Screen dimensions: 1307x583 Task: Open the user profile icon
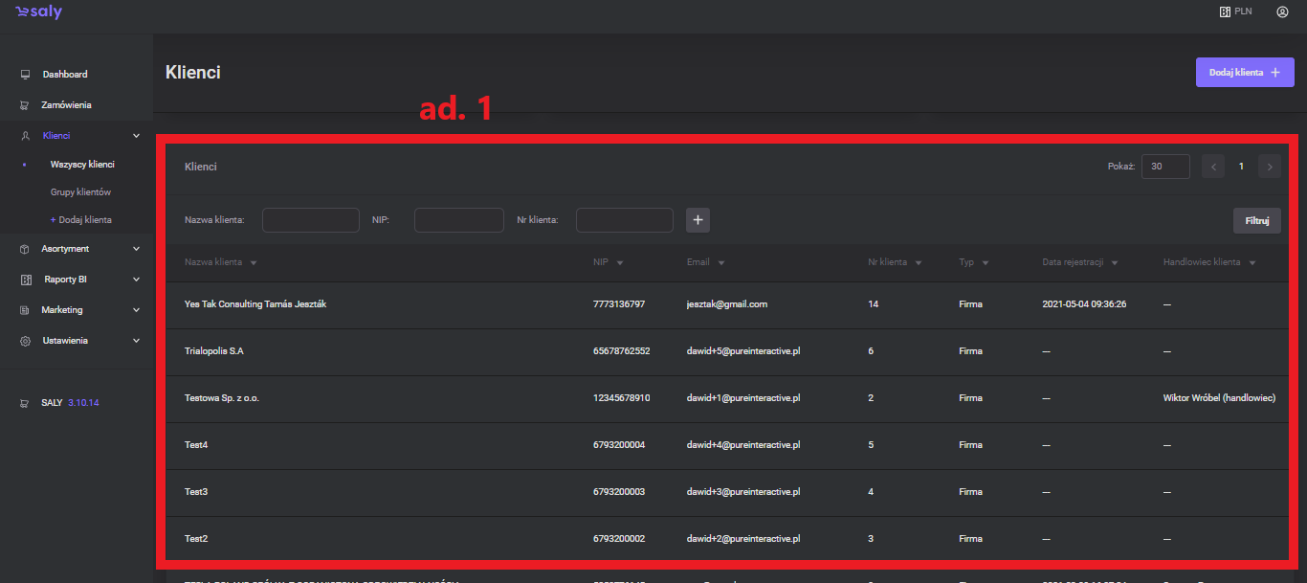point(1281,12)
